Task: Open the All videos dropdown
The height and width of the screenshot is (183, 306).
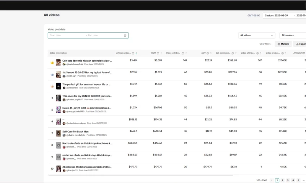Action: tap(256, 35)
